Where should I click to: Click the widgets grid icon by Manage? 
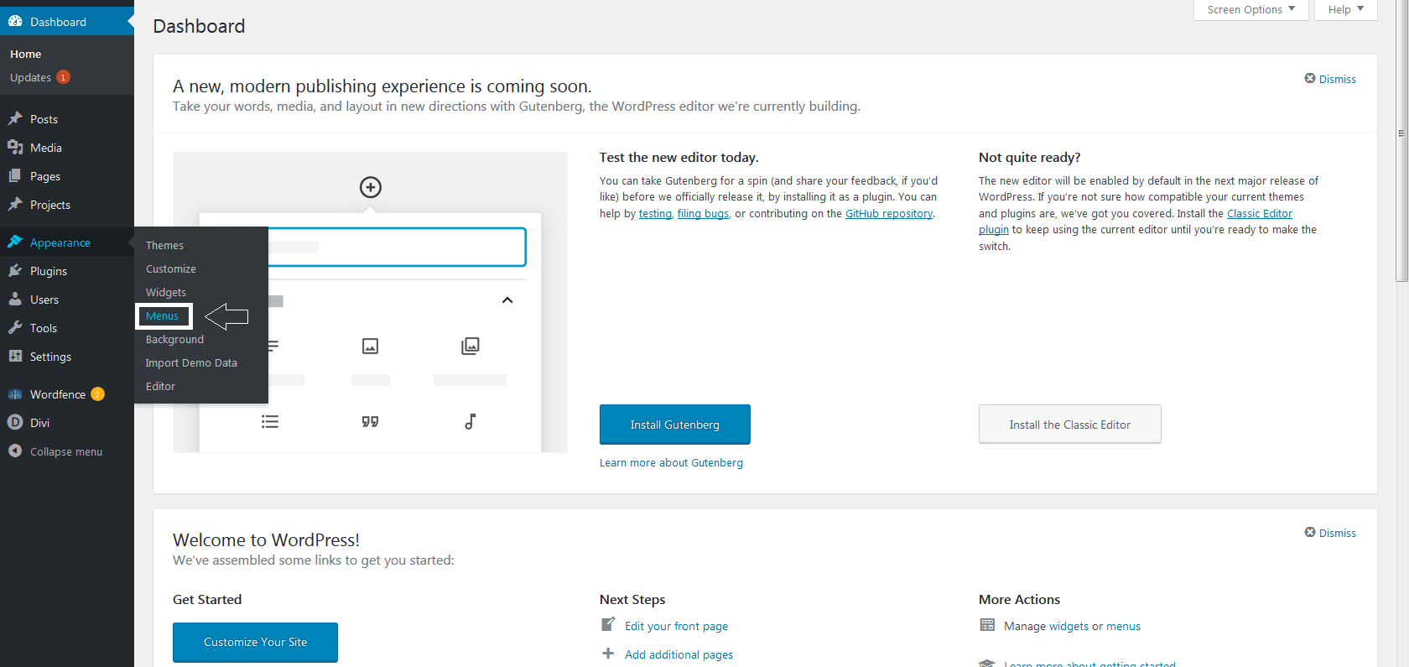[x=987, y=625]
